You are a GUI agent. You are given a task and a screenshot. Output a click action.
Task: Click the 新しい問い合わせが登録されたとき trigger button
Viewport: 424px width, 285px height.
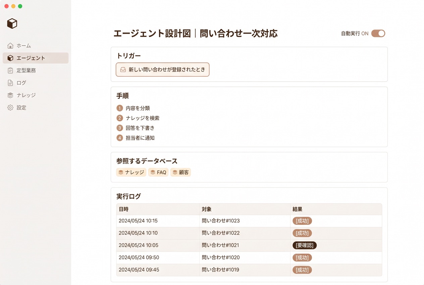coord(163,70)
